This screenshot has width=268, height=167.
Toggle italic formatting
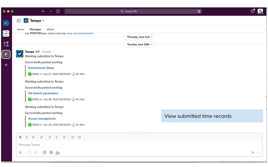click(27, 137)
